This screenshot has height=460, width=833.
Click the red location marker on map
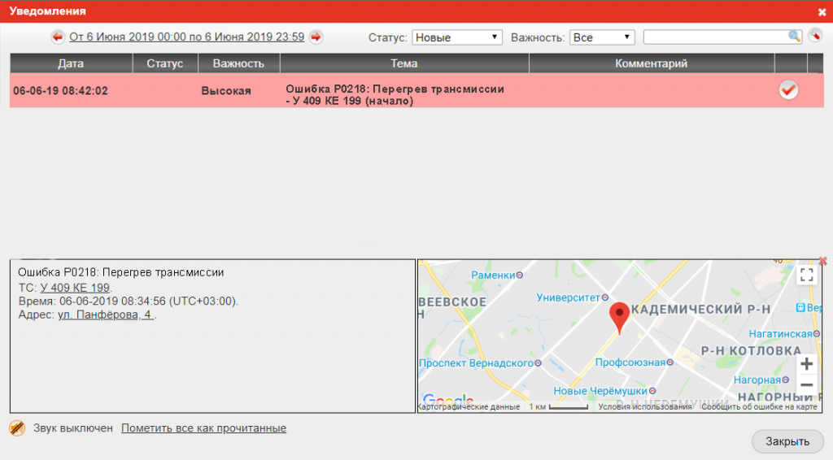(x=619, y=317)
